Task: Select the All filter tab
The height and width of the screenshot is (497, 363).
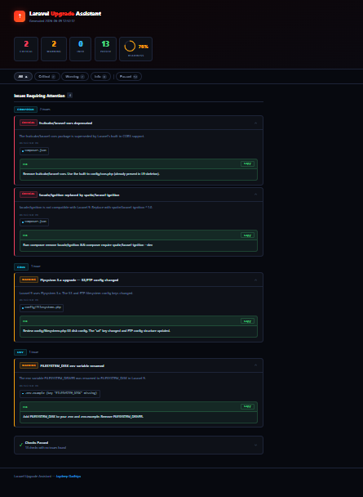Action: (x=23, y=76)
